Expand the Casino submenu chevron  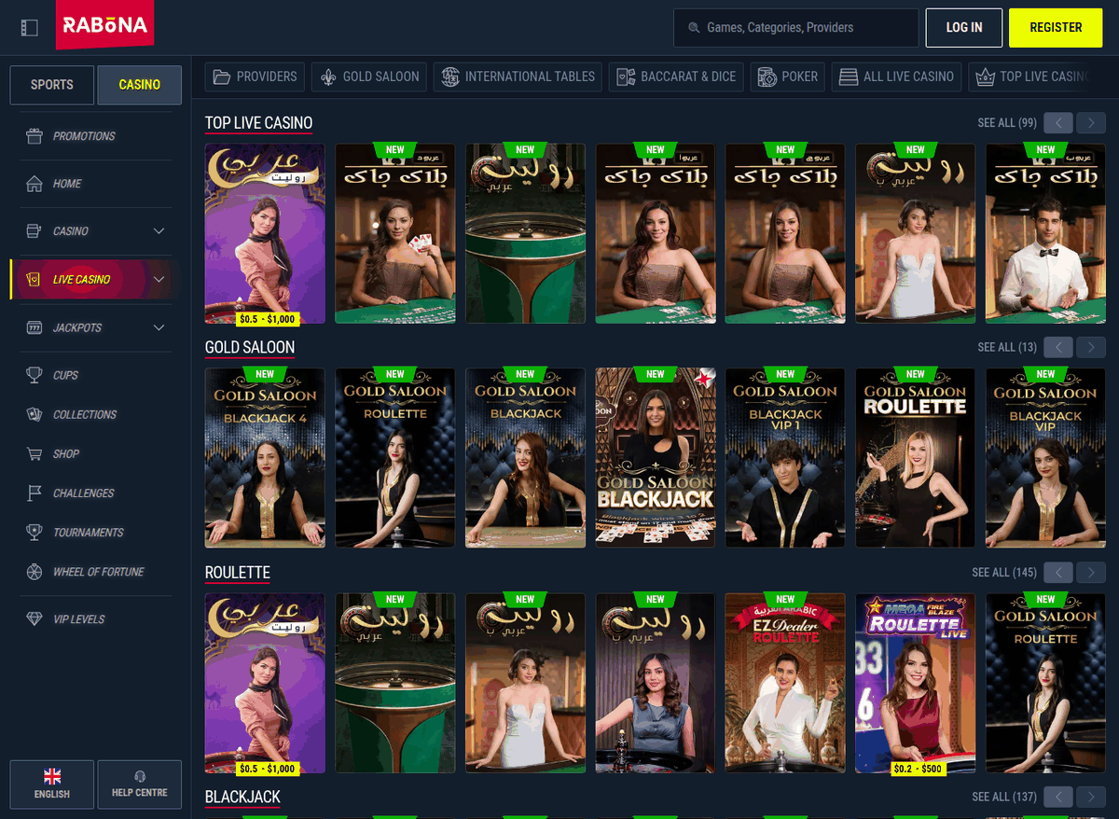click(x=159, y=231)
